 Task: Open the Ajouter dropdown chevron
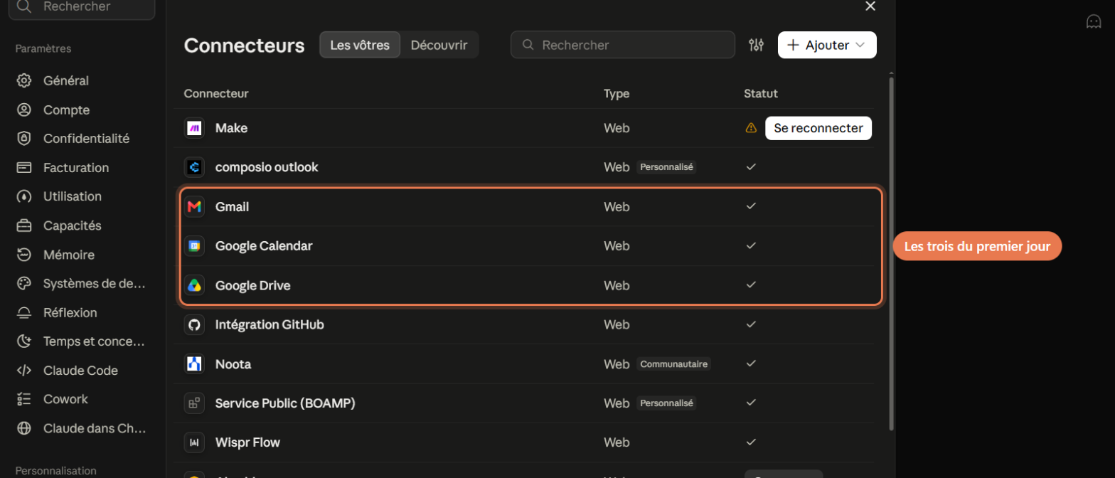860,45
